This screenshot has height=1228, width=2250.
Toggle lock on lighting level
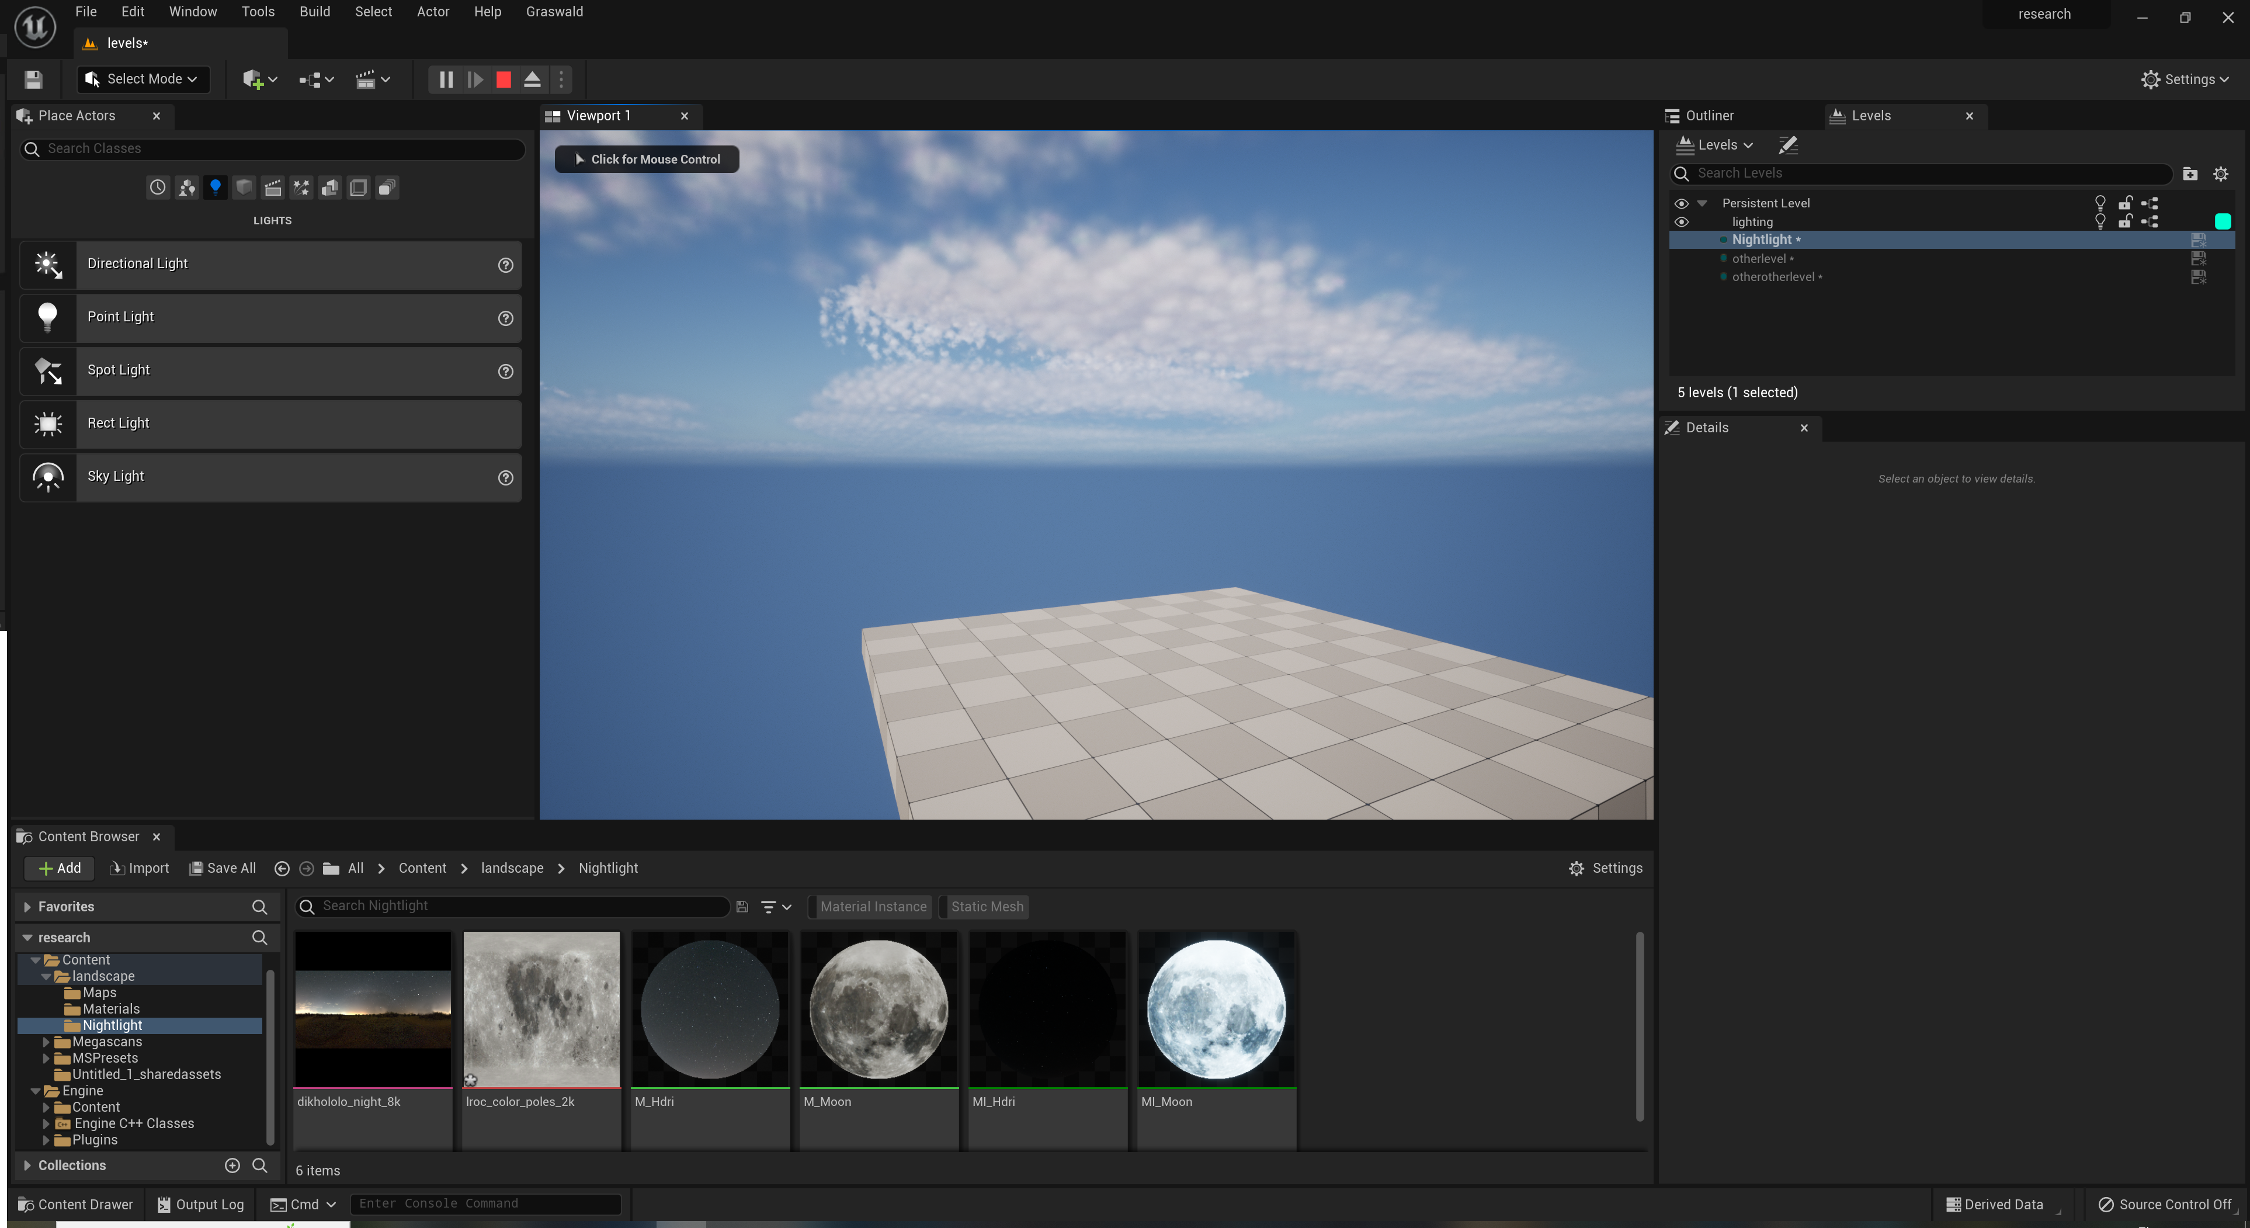click(x=2125, y=222)
